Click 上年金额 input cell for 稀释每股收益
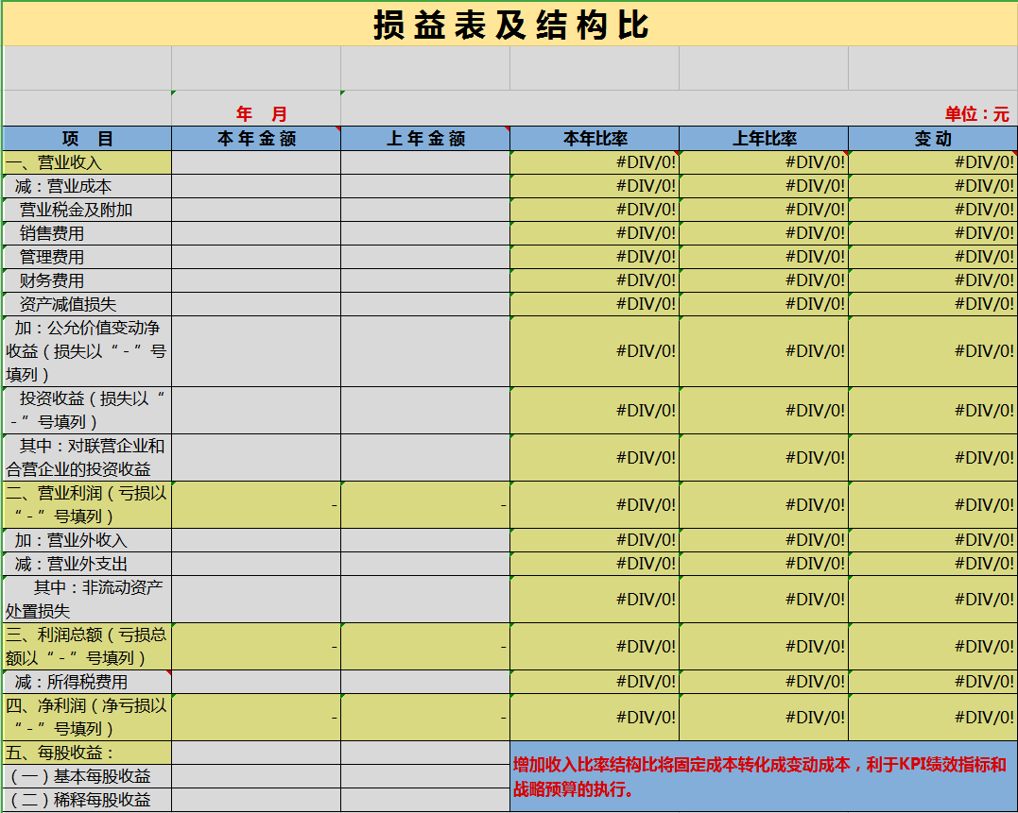Image resolution: width=1018 pixels, height=813 pixels. 425,800
